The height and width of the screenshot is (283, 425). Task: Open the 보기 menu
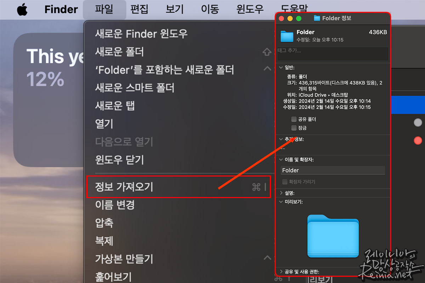pos(175,9)
